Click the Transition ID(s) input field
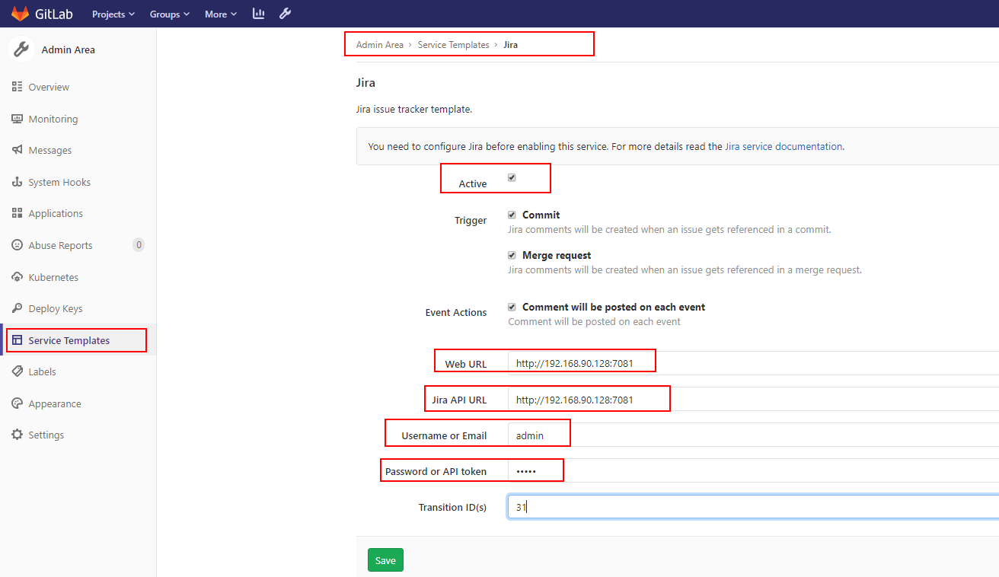This screenshot has width=999, height=577. click(753, 506)
